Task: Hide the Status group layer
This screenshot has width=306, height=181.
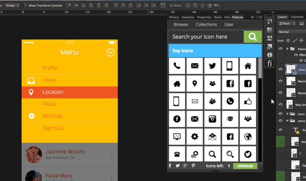Action: (x=281, y=49)
